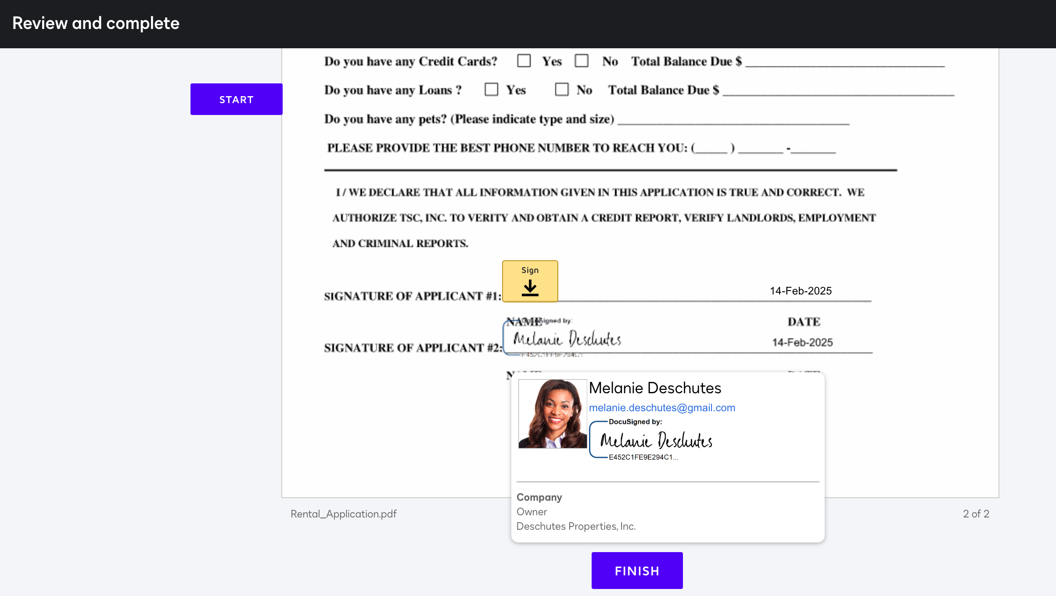Click the yellow Sign tag
Screen dimensions: 1056x596
530,281
